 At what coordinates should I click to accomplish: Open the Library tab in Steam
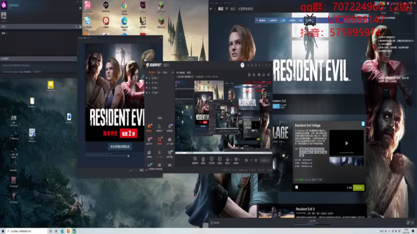(227, 8)
